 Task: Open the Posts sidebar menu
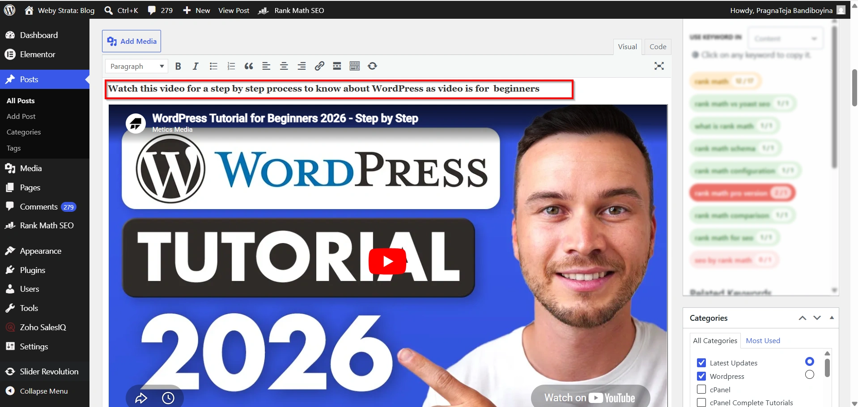click(x=45, y=79)
